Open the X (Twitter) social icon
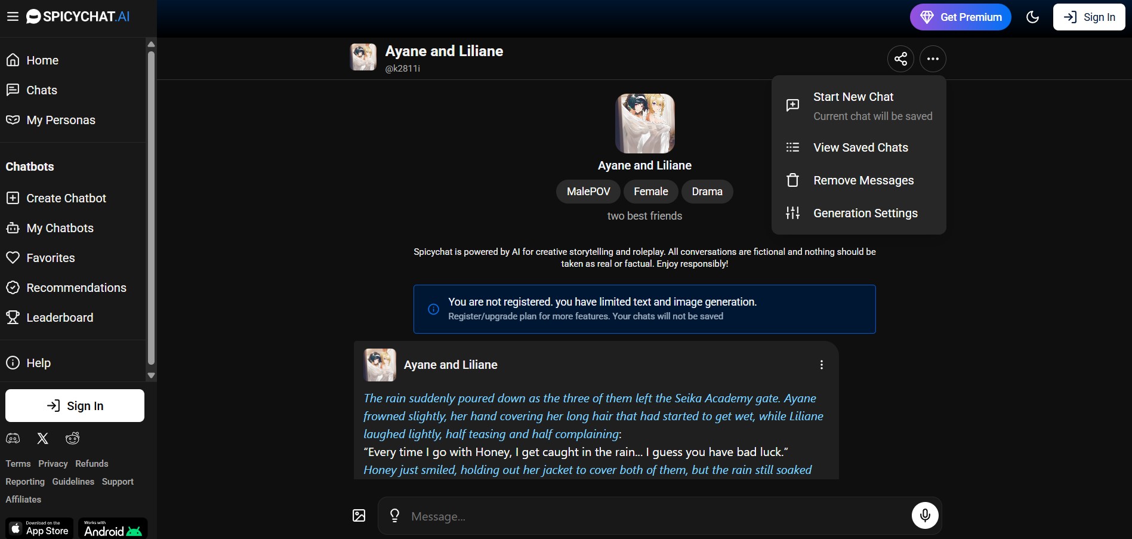 tap(42, 439)
